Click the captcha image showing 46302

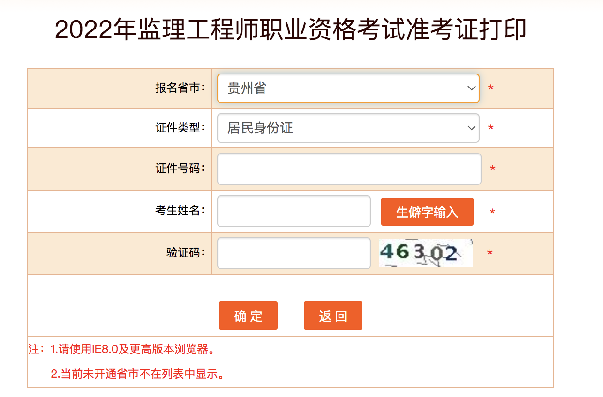[x=425, y=253]
